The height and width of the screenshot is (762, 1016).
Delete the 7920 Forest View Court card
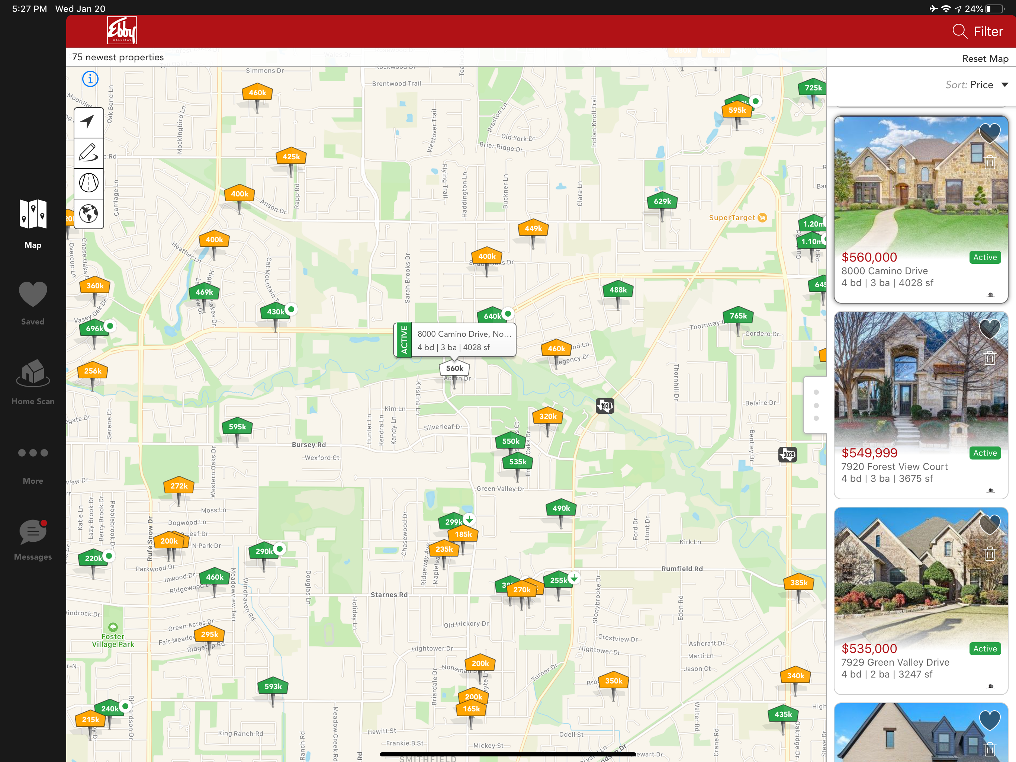(990, 358)
